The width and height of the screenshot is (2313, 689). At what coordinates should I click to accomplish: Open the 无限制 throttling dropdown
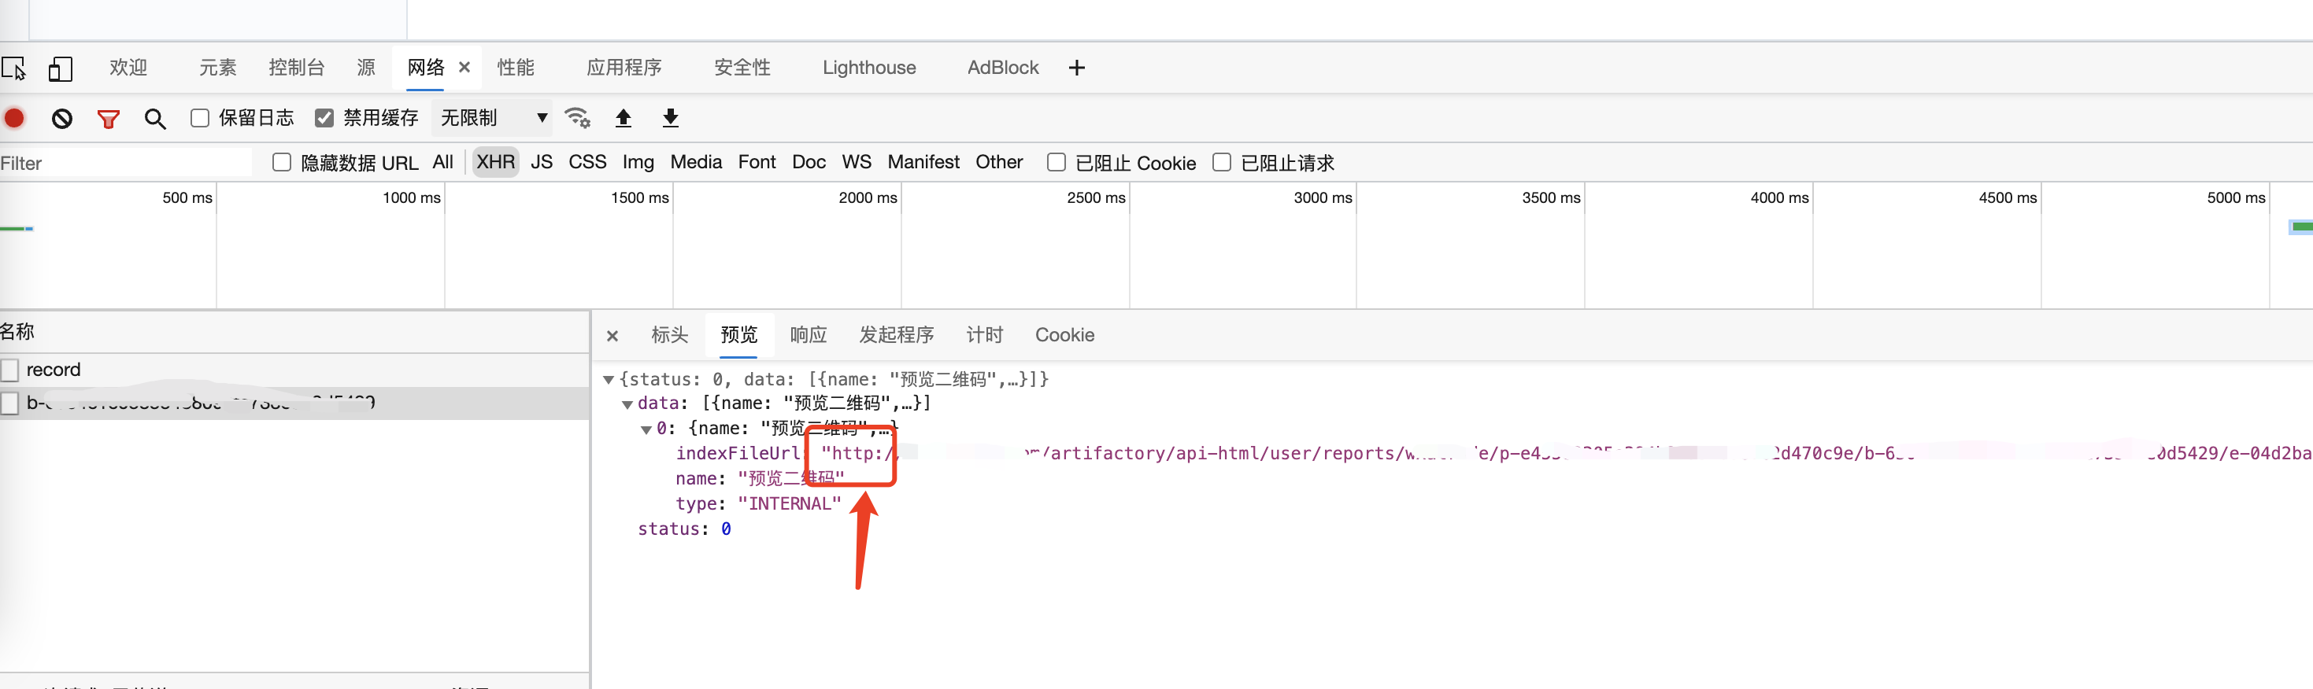pyautogui.click(x=493, y=117)
